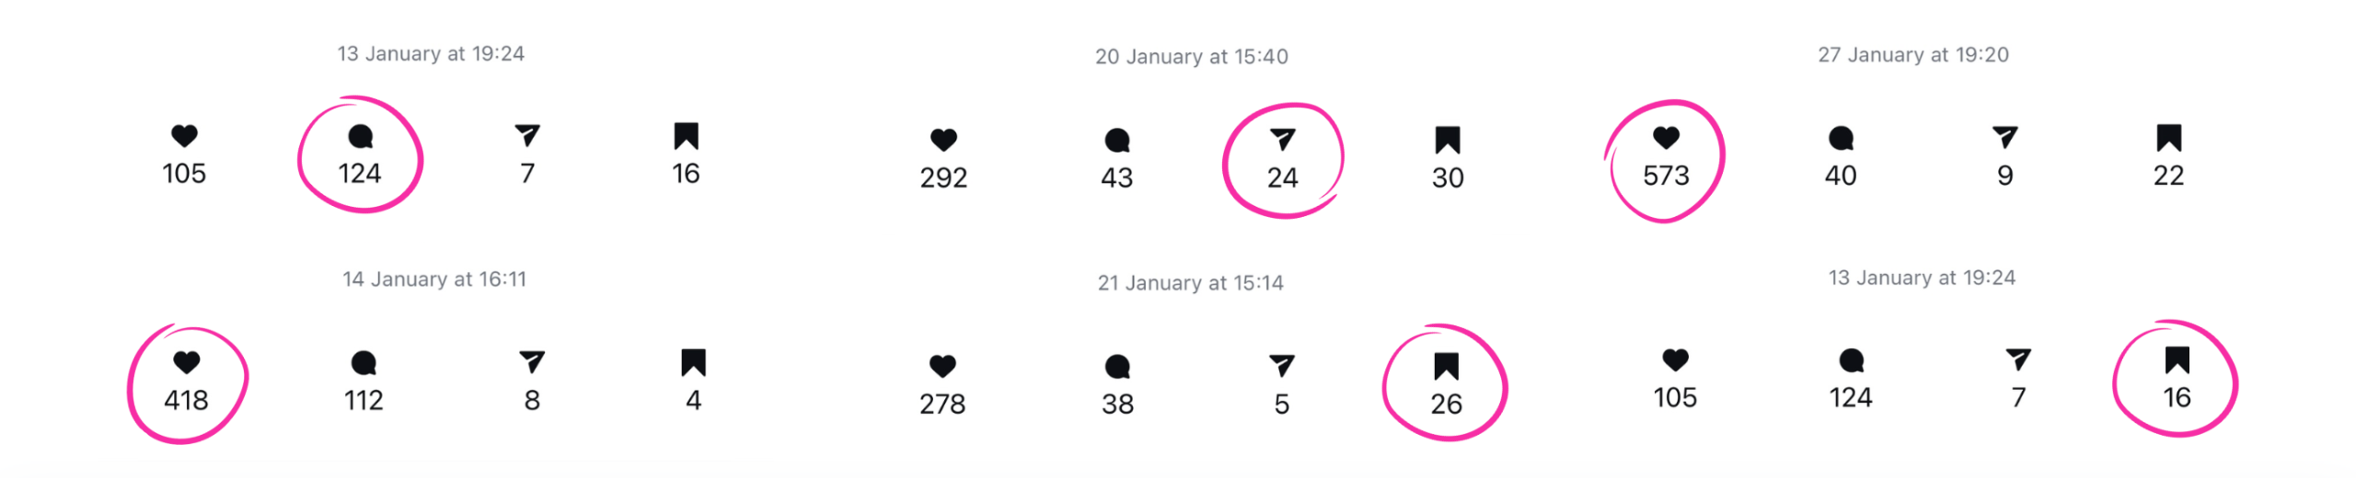Image resolution: width=2356 pixels, height=478 pixels.
Task: Click the circled comment icon showing 124
Action: (360, 137)
